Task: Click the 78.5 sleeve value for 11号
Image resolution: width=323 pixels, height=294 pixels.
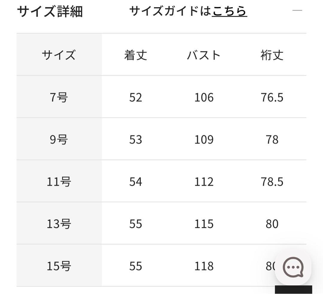Action: click(x=272, y=182)
